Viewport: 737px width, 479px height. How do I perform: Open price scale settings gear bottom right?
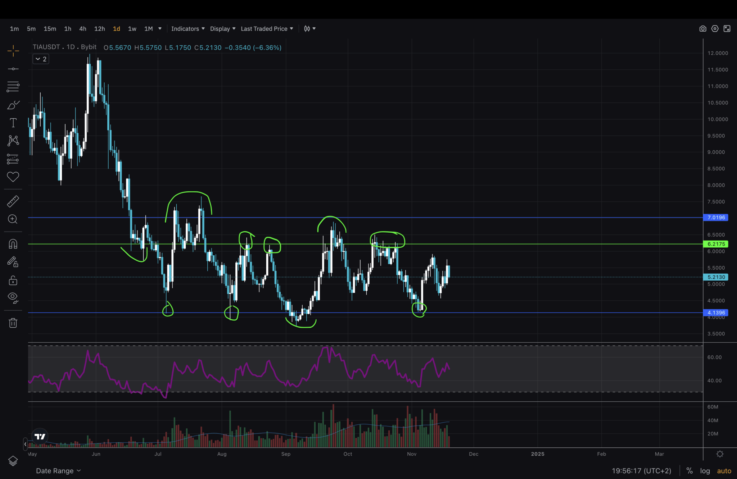(x=720, y=454)
